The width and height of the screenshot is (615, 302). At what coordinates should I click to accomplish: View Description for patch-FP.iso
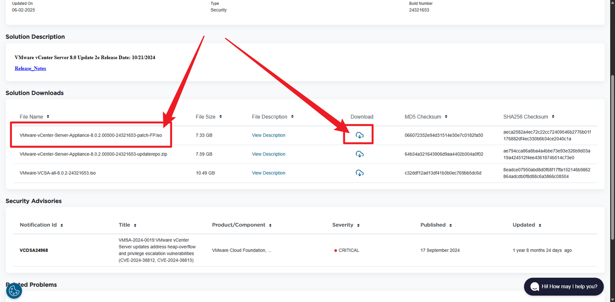click(269, 135)
